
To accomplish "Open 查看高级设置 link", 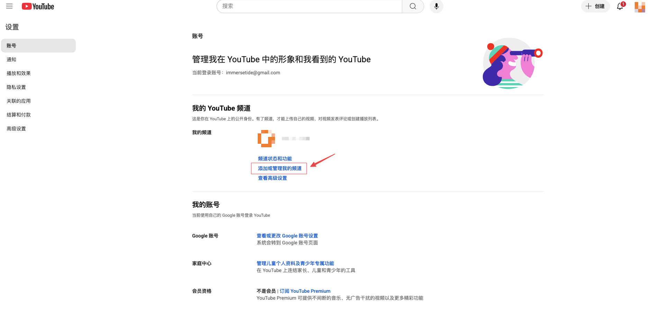I will (273, 178).
